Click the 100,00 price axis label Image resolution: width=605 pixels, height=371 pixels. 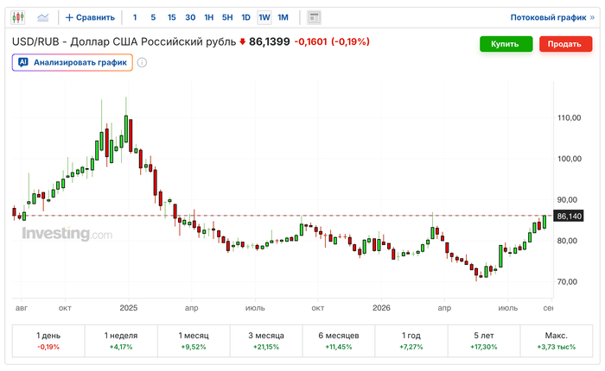tap(569, 159)
